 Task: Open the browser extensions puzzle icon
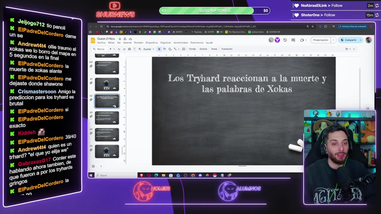325,26
